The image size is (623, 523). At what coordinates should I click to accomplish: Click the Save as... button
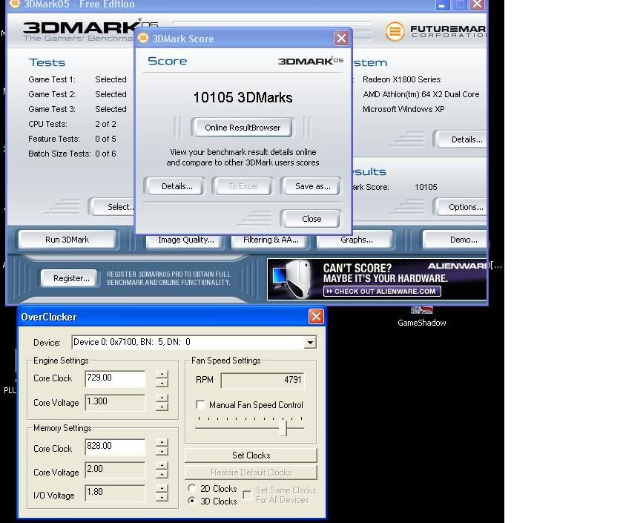[312, 186]
